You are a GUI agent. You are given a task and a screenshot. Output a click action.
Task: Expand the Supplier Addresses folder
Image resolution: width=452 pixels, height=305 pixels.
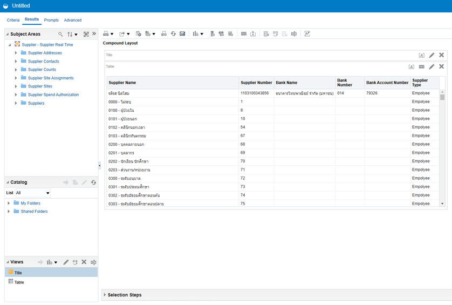point(16,53)
